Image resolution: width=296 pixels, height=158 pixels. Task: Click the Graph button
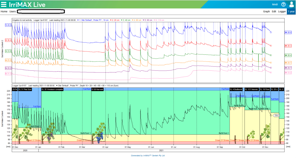tap(266, 12)
